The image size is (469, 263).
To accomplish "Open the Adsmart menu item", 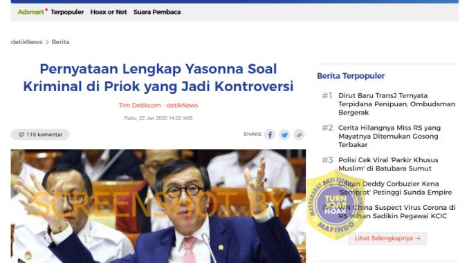I will [31, 12].
